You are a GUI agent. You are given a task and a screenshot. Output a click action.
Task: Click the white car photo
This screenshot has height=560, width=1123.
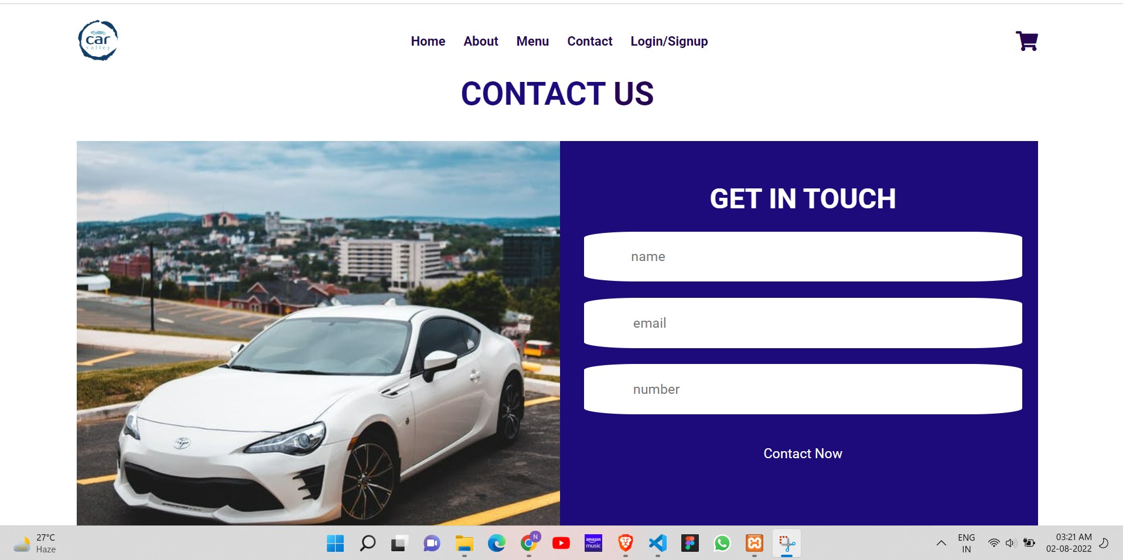(x=318, y=333)
